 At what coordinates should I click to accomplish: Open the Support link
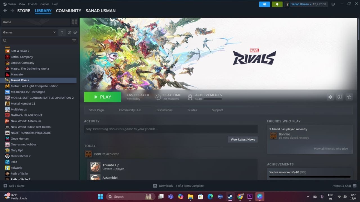point(217,110)
